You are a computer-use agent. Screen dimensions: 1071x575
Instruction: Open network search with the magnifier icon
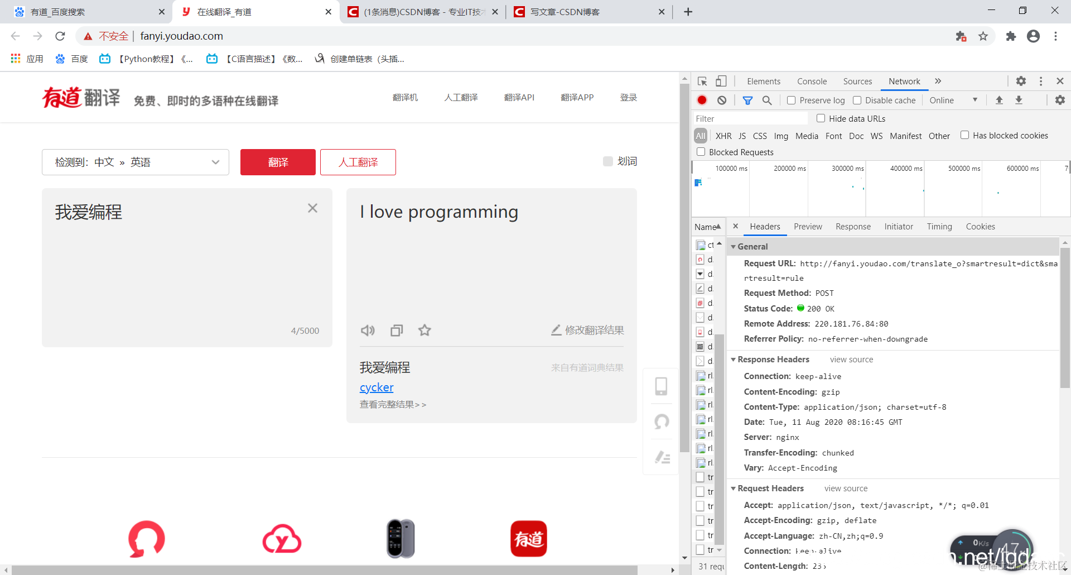[767, 100]
